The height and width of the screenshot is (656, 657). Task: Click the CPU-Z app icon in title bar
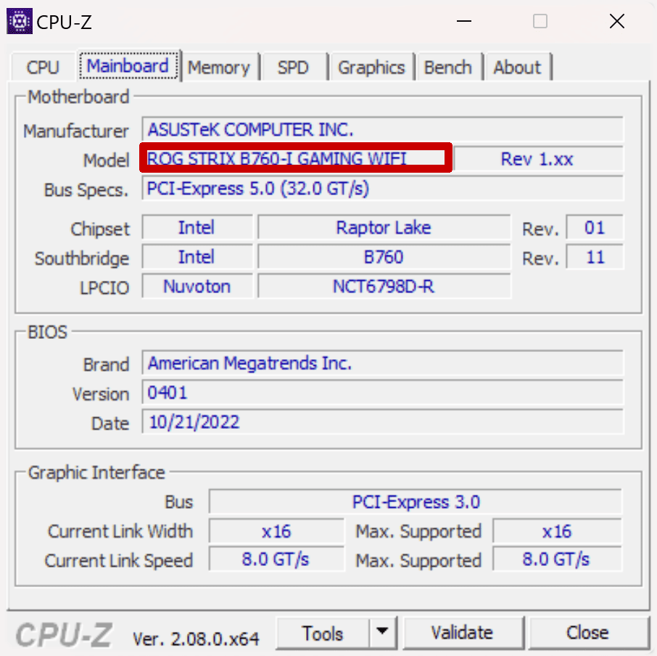[x=20, y=21]
